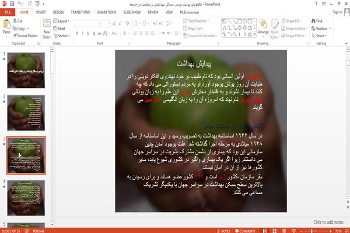Click the New Slide icon
350x233 pixels.
[x=47, y=24]
